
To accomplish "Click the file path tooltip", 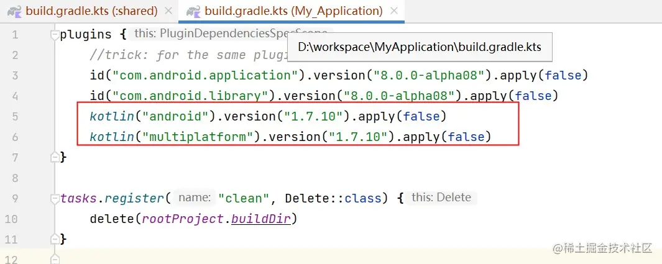I will [x=420, y=47].
